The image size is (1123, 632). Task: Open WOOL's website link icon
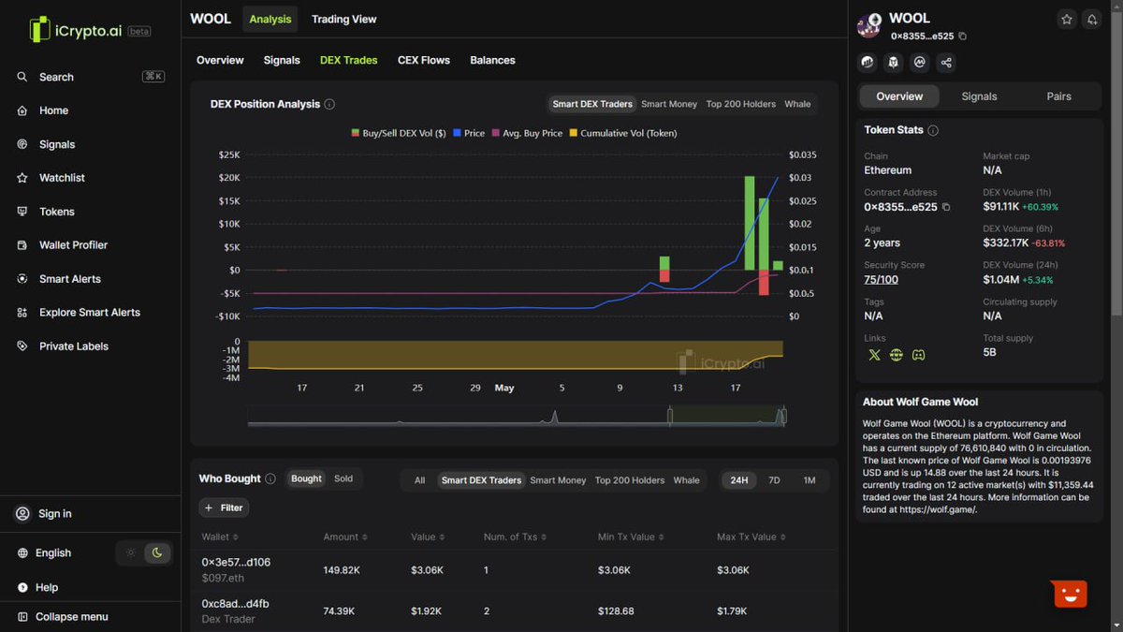[897, 355]
